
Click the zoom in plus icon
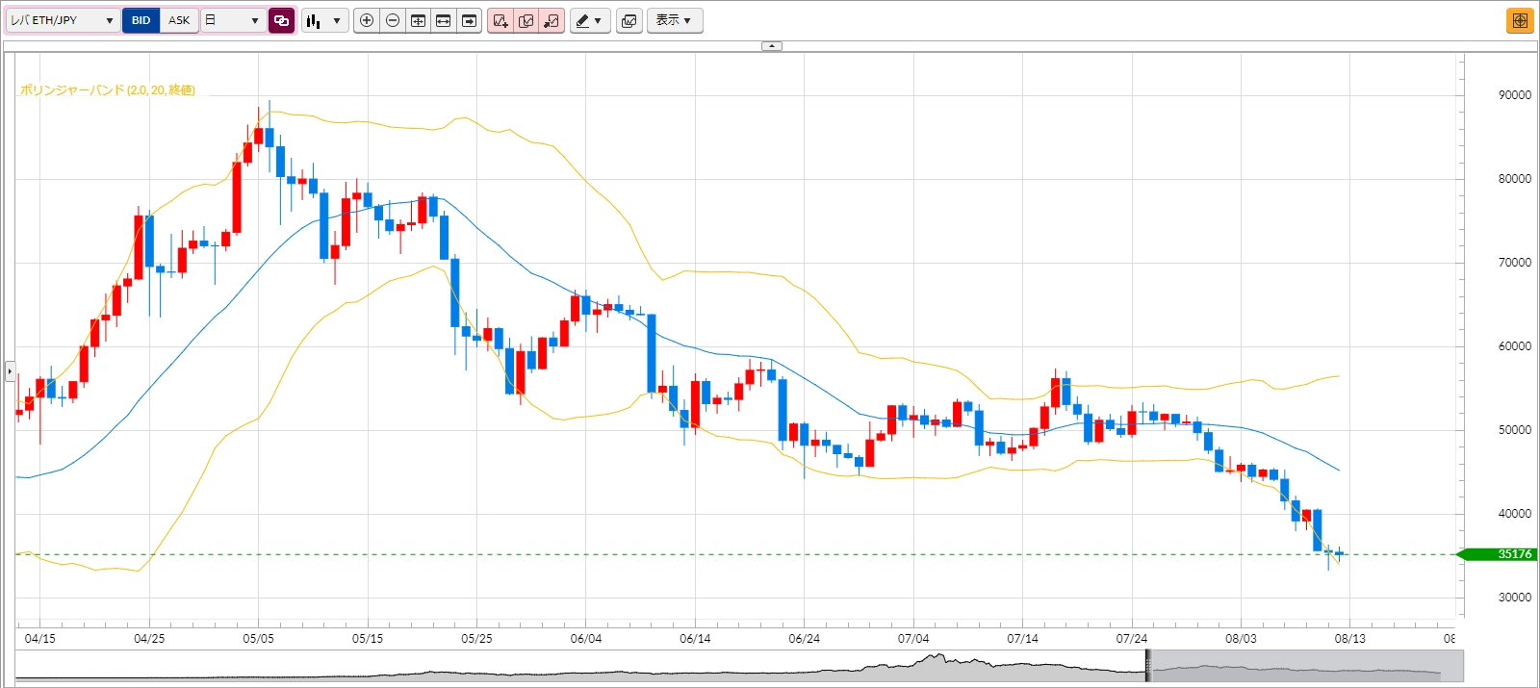pos(367,20)
